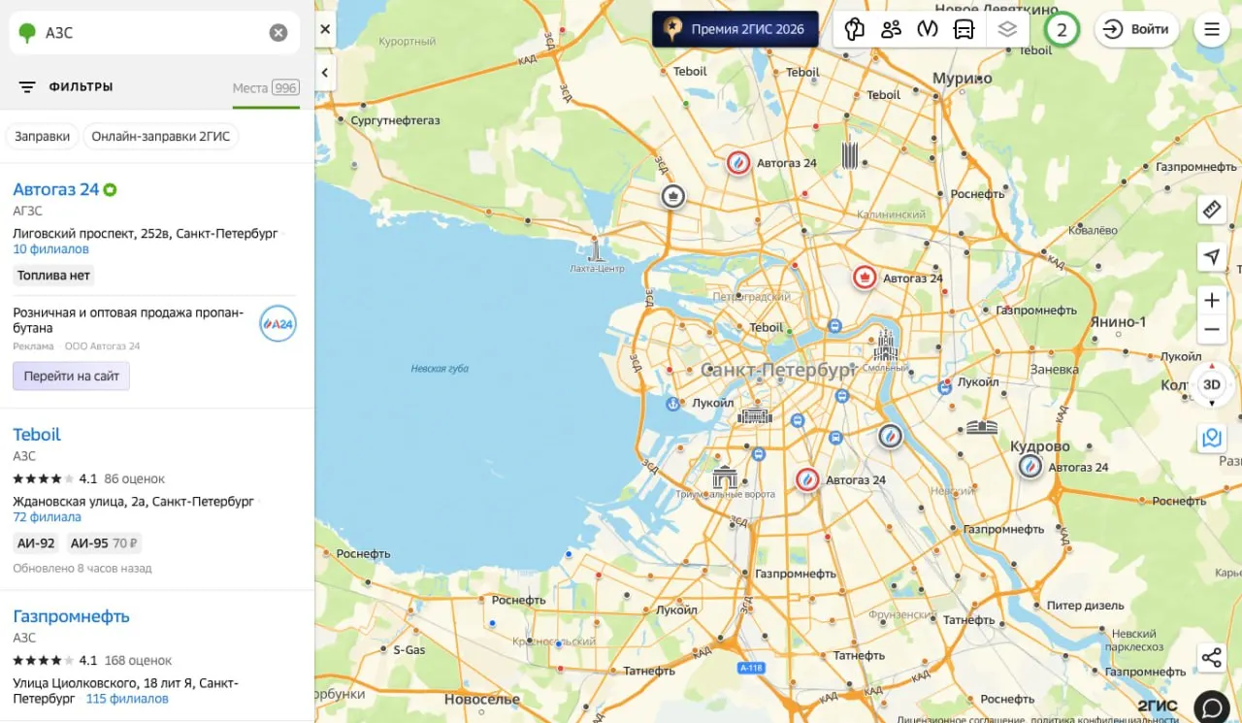Click the share map icon
This screenshot has height=723, width=1242.
[x=1211, y=658]
